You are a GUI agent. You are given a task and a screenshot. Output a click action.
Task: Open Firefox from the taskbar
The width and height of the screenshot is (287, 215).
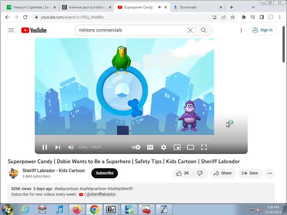(x=77, y=209)
